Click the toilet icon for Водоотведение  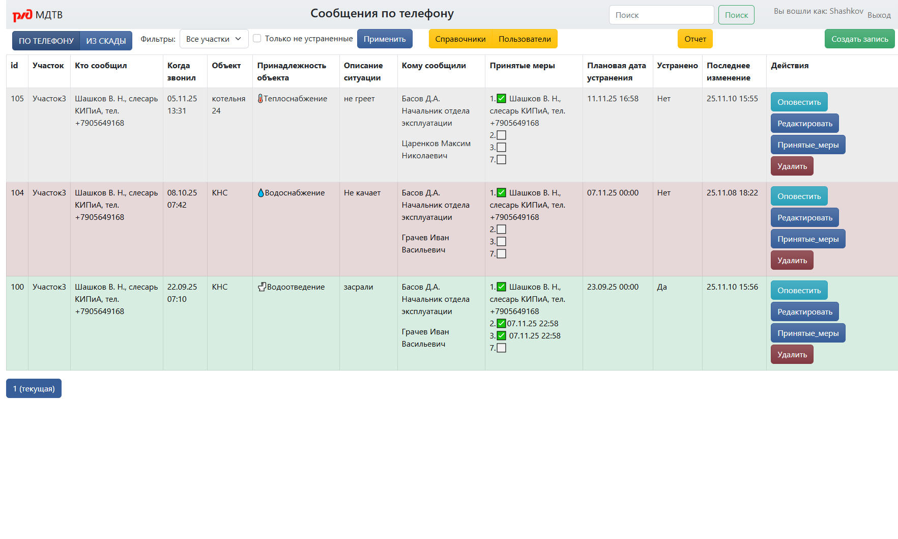pyautogui.click(x=262, y=287)
